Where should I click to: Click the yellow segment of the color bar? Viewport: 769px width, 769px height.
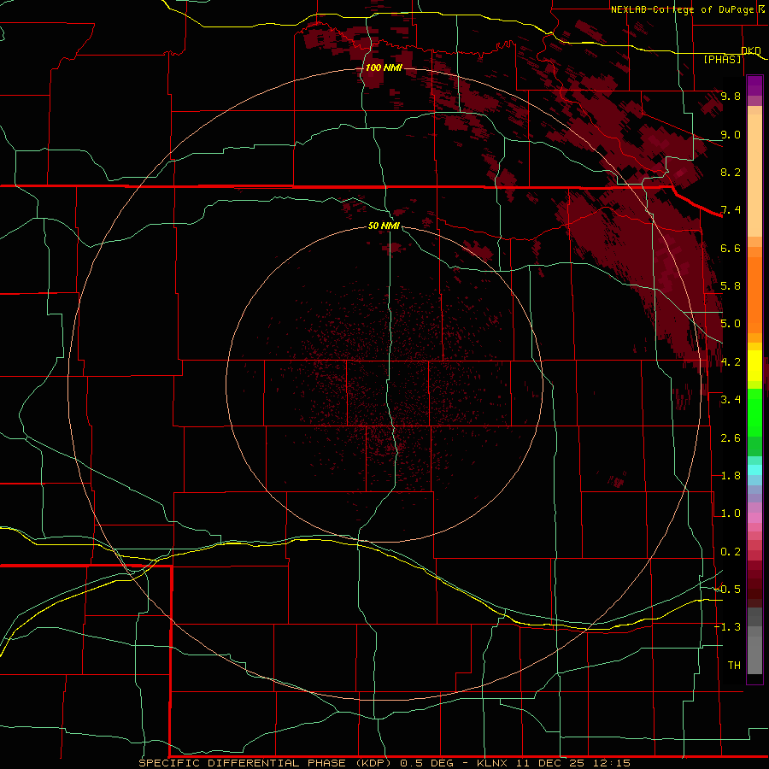point(754,364)
